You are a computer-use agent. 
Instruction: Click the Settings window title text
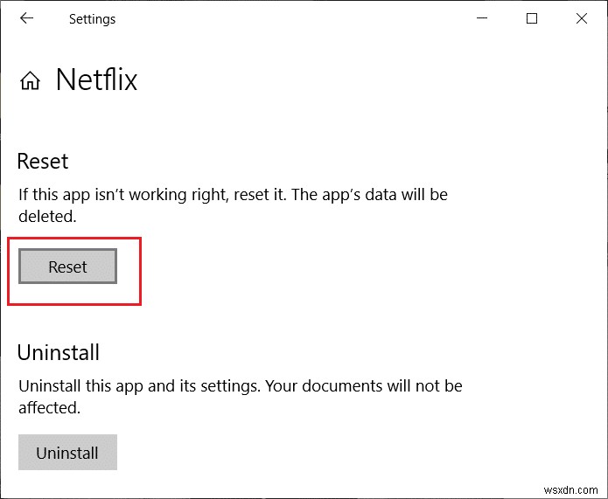pos(93,18)
